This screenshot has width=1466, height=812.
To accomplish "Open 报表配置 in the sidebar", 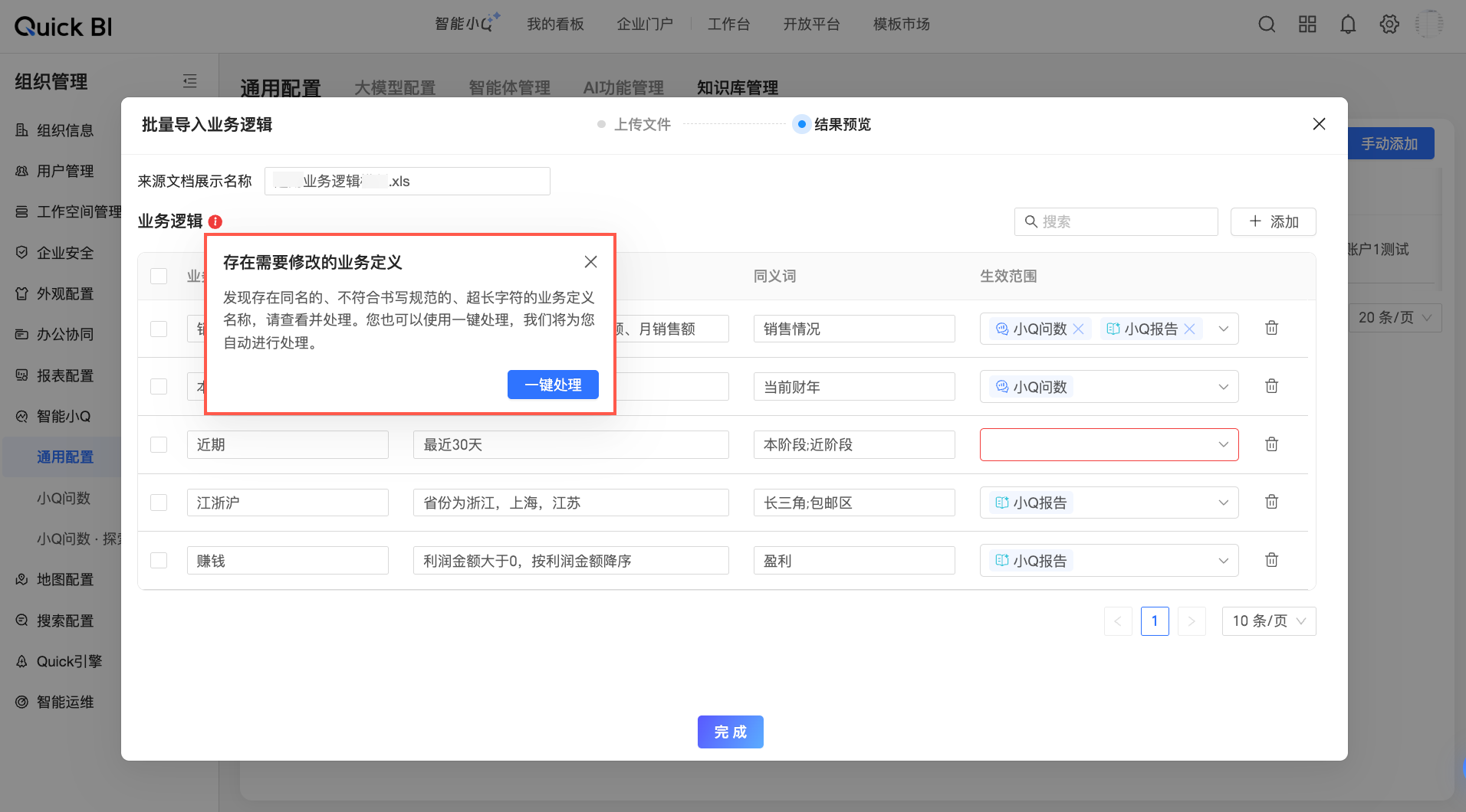I will (x=65, y=375).
